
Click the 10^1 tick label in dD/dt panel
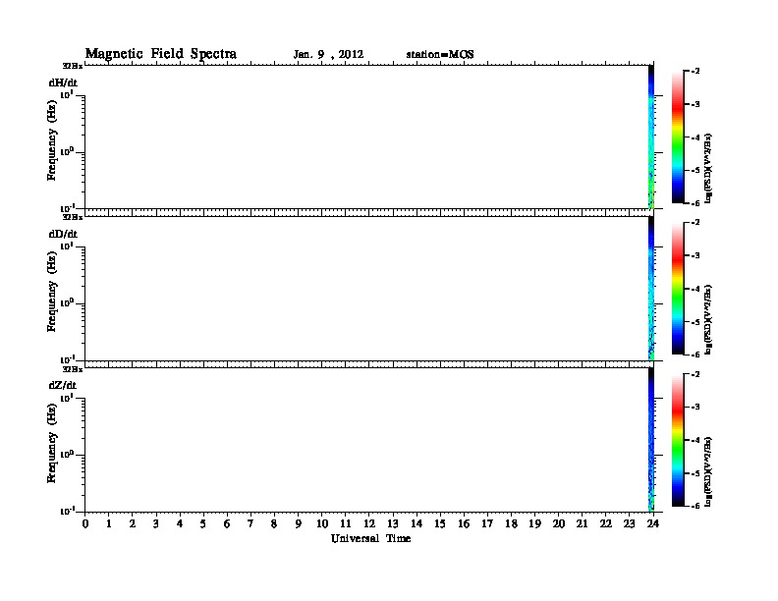[67, 246]
